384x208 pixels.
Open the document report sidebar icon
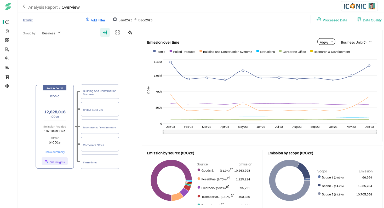[7, 49]
